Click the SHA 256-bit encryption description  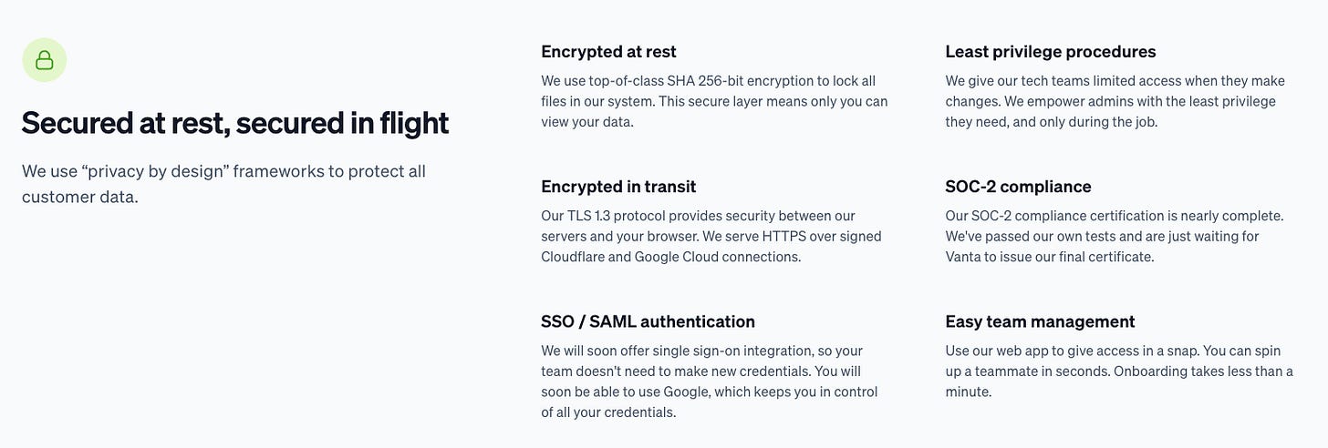714,101
